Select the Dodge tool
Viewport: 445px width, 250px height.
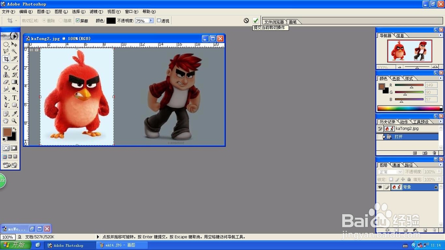[14, 89]
